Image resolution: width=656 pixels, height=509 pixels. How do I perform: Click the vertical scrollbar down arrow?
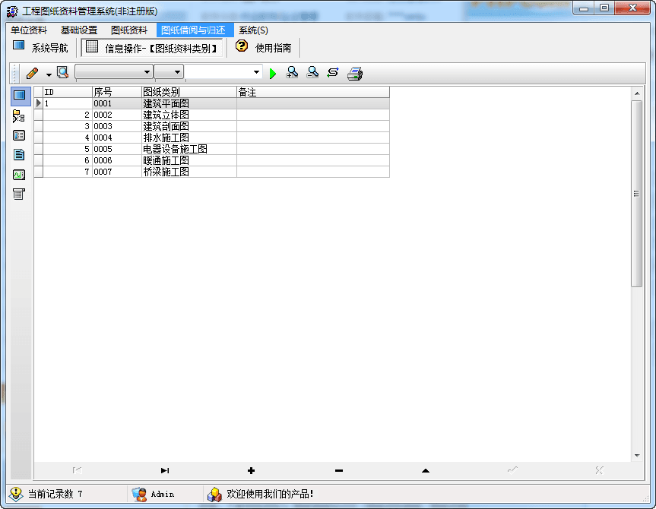pos(637,456)
